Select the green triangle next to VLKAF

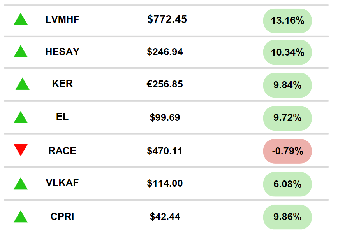point(21,183)
